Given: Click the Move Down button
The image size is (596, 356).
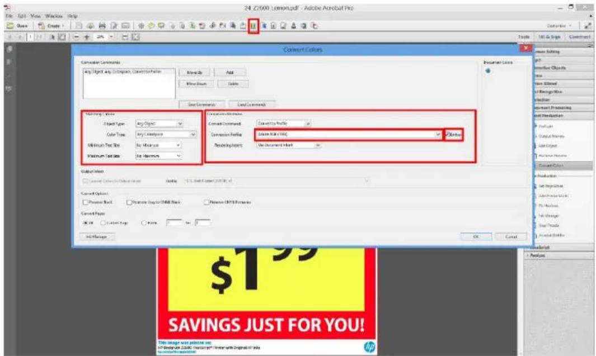Looking at the screenshot, I should [x=196, y=83].
